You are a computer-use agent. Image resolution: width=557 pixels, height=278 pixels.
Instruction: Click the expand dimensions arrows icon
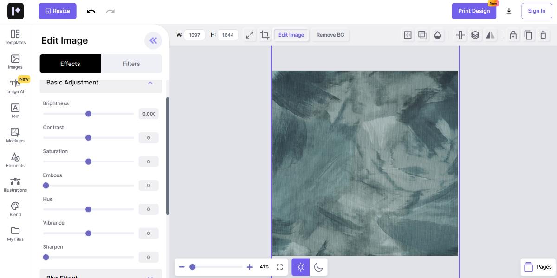pyautogui.click(x=250, y=35)
